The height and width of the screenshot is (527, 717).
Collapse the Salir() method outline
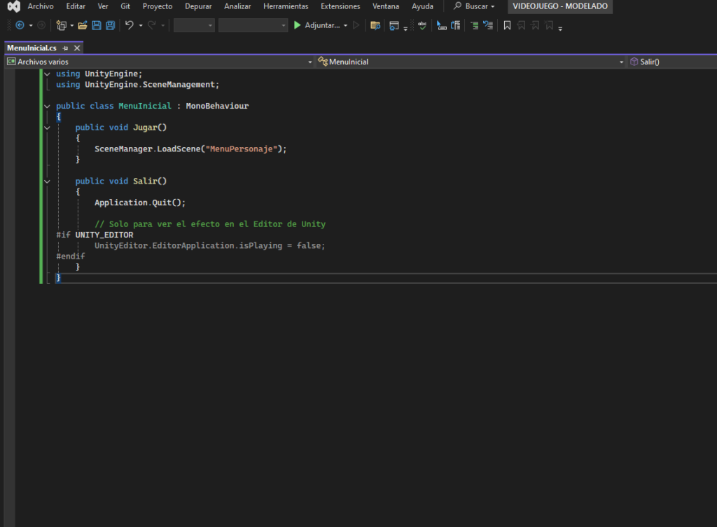[47, 182]
